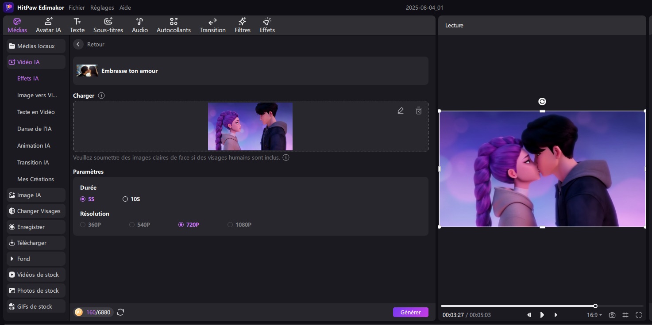This screenshot has height=325, width=652.
Task: Click the video preview in Lecture panel
Action: pyautogui.click(x=542, y=169)
